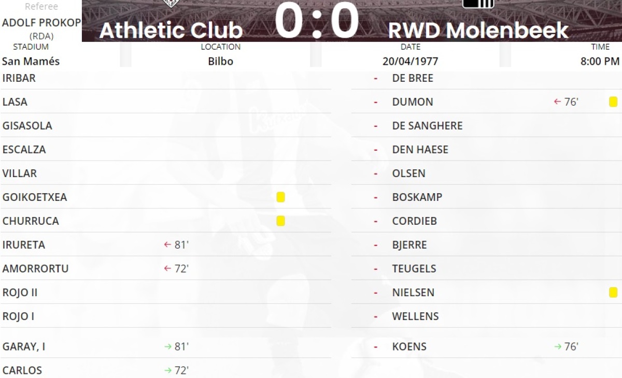Select player De Bree in lineup
Viewport: 622px width, 378px height.
click(x=413, y=78)
